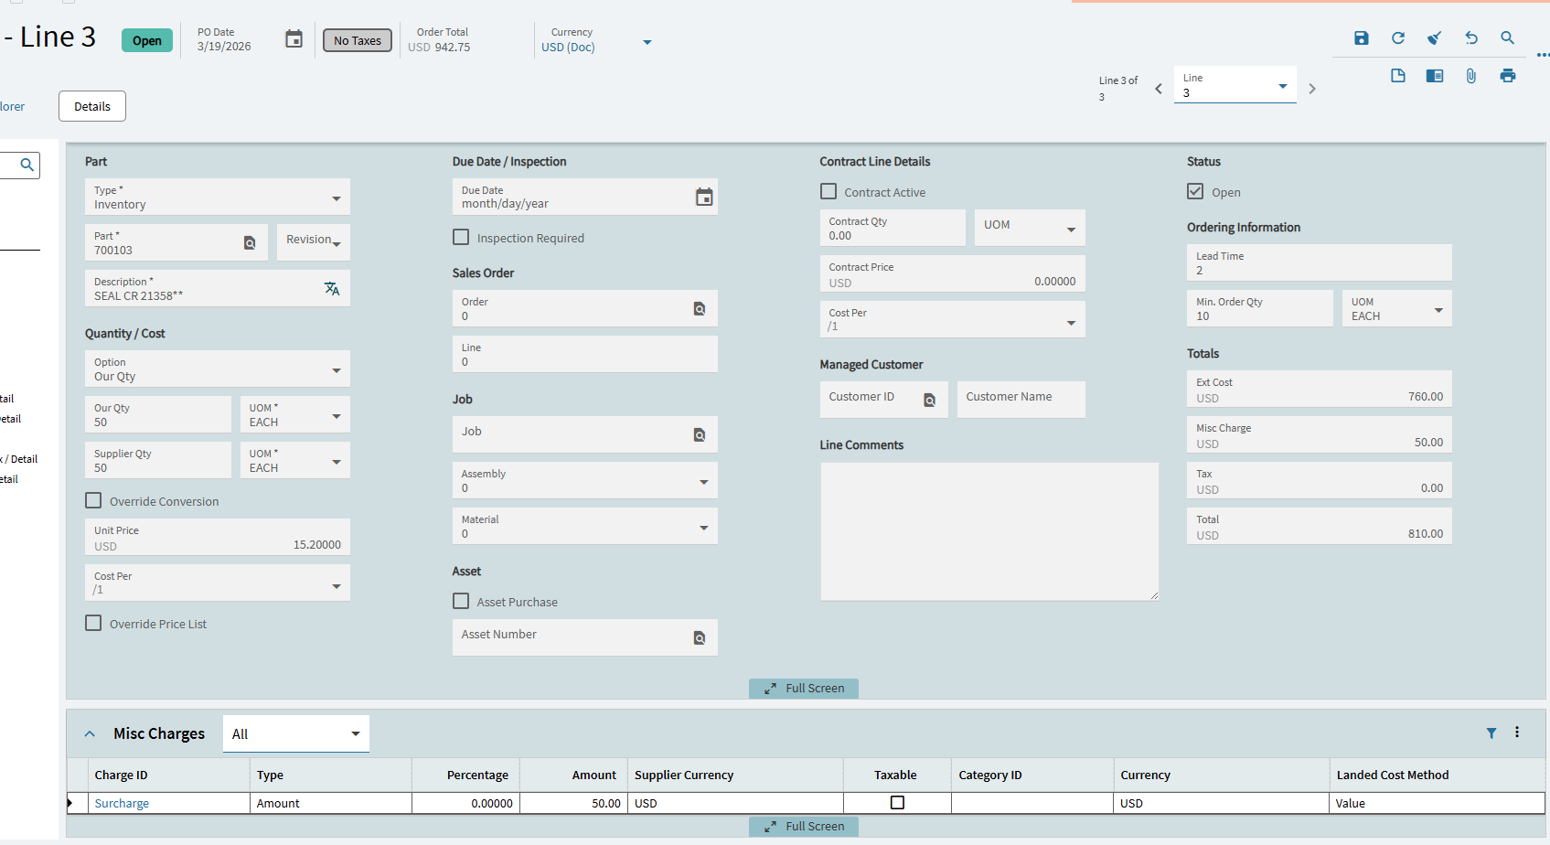Click the Details tab button
1550x845 pixels.
(92, 106)
